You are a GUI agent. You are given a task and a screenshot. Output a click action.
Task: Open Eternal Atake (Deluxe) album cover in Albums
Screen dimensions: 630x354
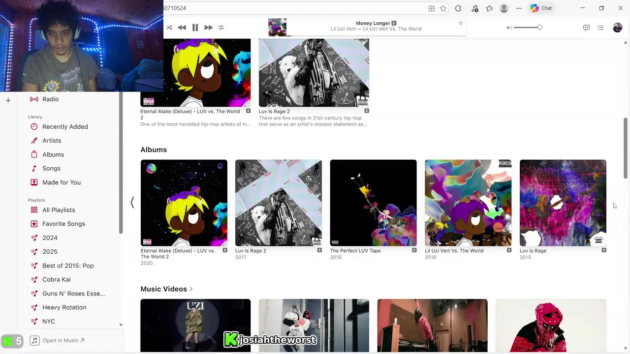click(184, 203)
